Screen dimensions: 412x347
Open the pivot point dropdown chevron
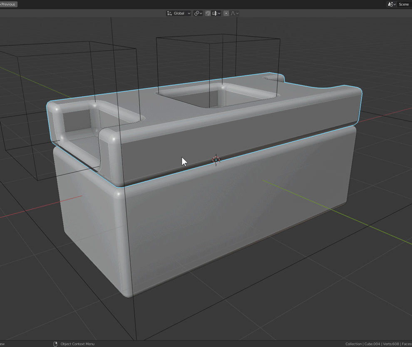click(x=201, y=13)
